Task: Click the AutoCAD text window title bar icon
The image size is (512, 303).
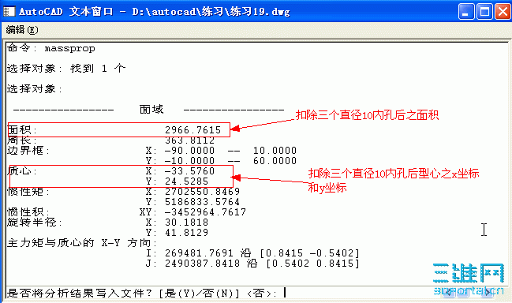Action: tap(9, 11)
